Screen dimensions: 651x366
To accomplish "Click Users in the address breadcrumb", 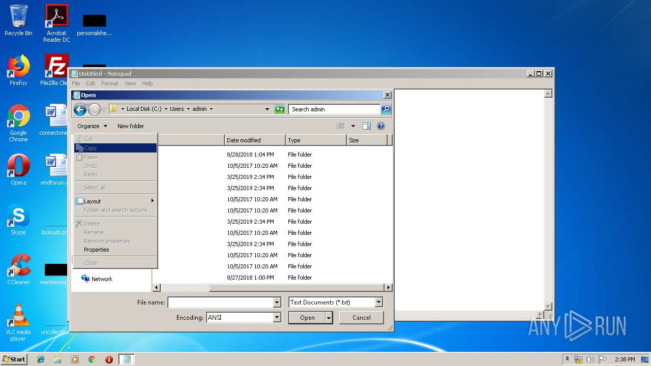I will 177,109.
